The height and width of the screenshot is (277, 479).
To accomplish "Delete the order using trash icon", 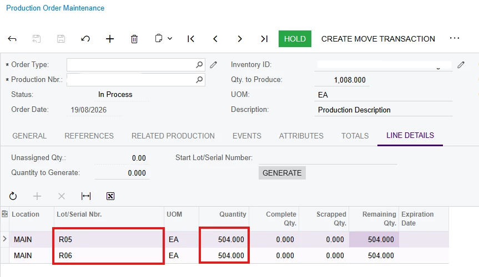I will (134, 39).
